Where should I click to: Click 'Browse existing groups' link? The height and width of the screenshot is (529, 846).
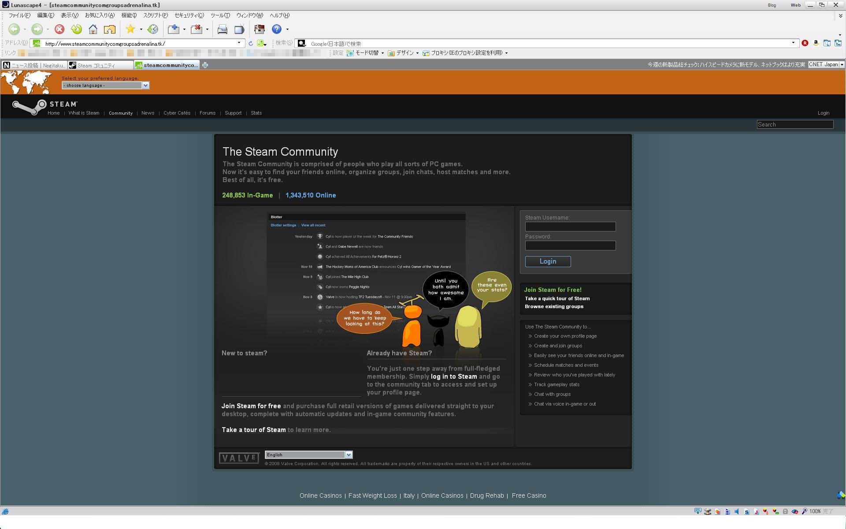point(554,306)
